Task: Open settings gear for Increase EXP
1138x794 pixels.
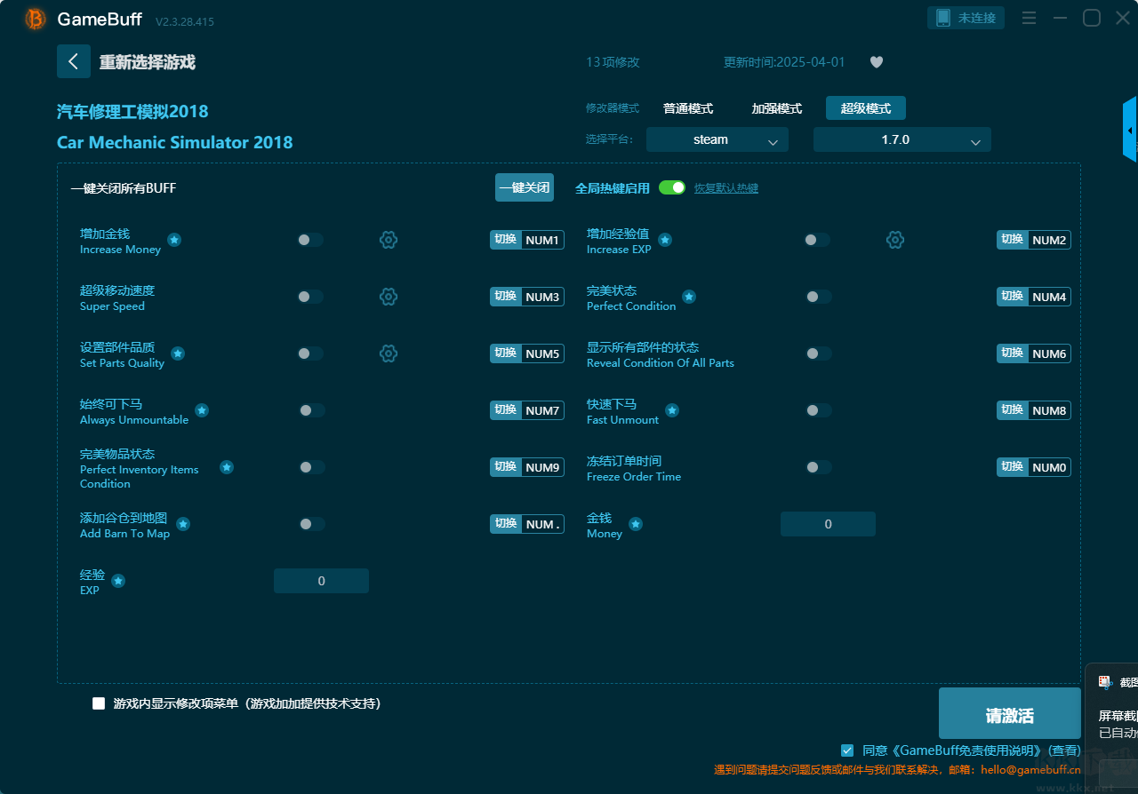Action: coord(895,240)
